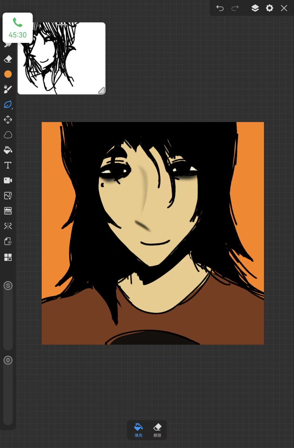Screen dimensions: 294x448
Task: Undo the last action
Action: (x=220, y=8)
